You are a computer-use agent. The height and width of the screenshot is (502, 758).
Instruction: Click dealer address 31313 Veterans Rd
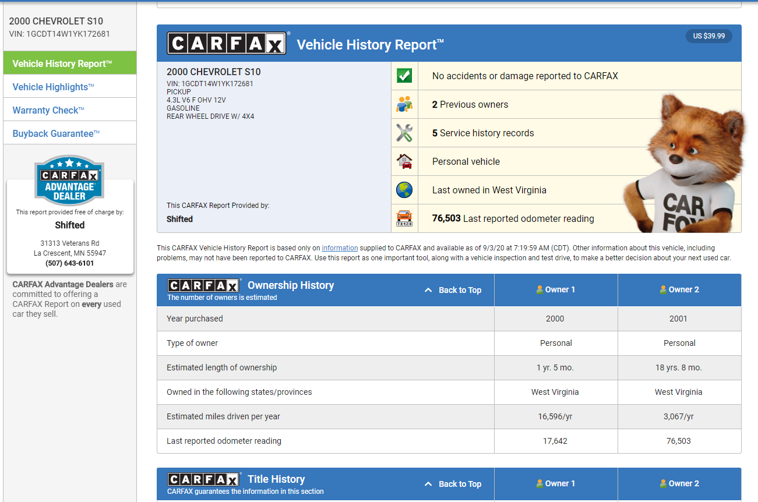tap(70, 243)
